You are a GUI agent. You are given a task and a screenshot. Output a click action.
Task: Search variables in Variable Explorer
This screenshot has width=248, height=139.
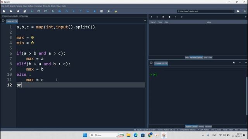pyautogui.click(x=176, y=17)
